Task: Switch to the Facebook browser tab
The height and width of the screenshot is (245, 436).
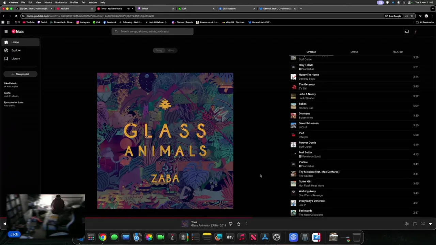Action: 237,9
